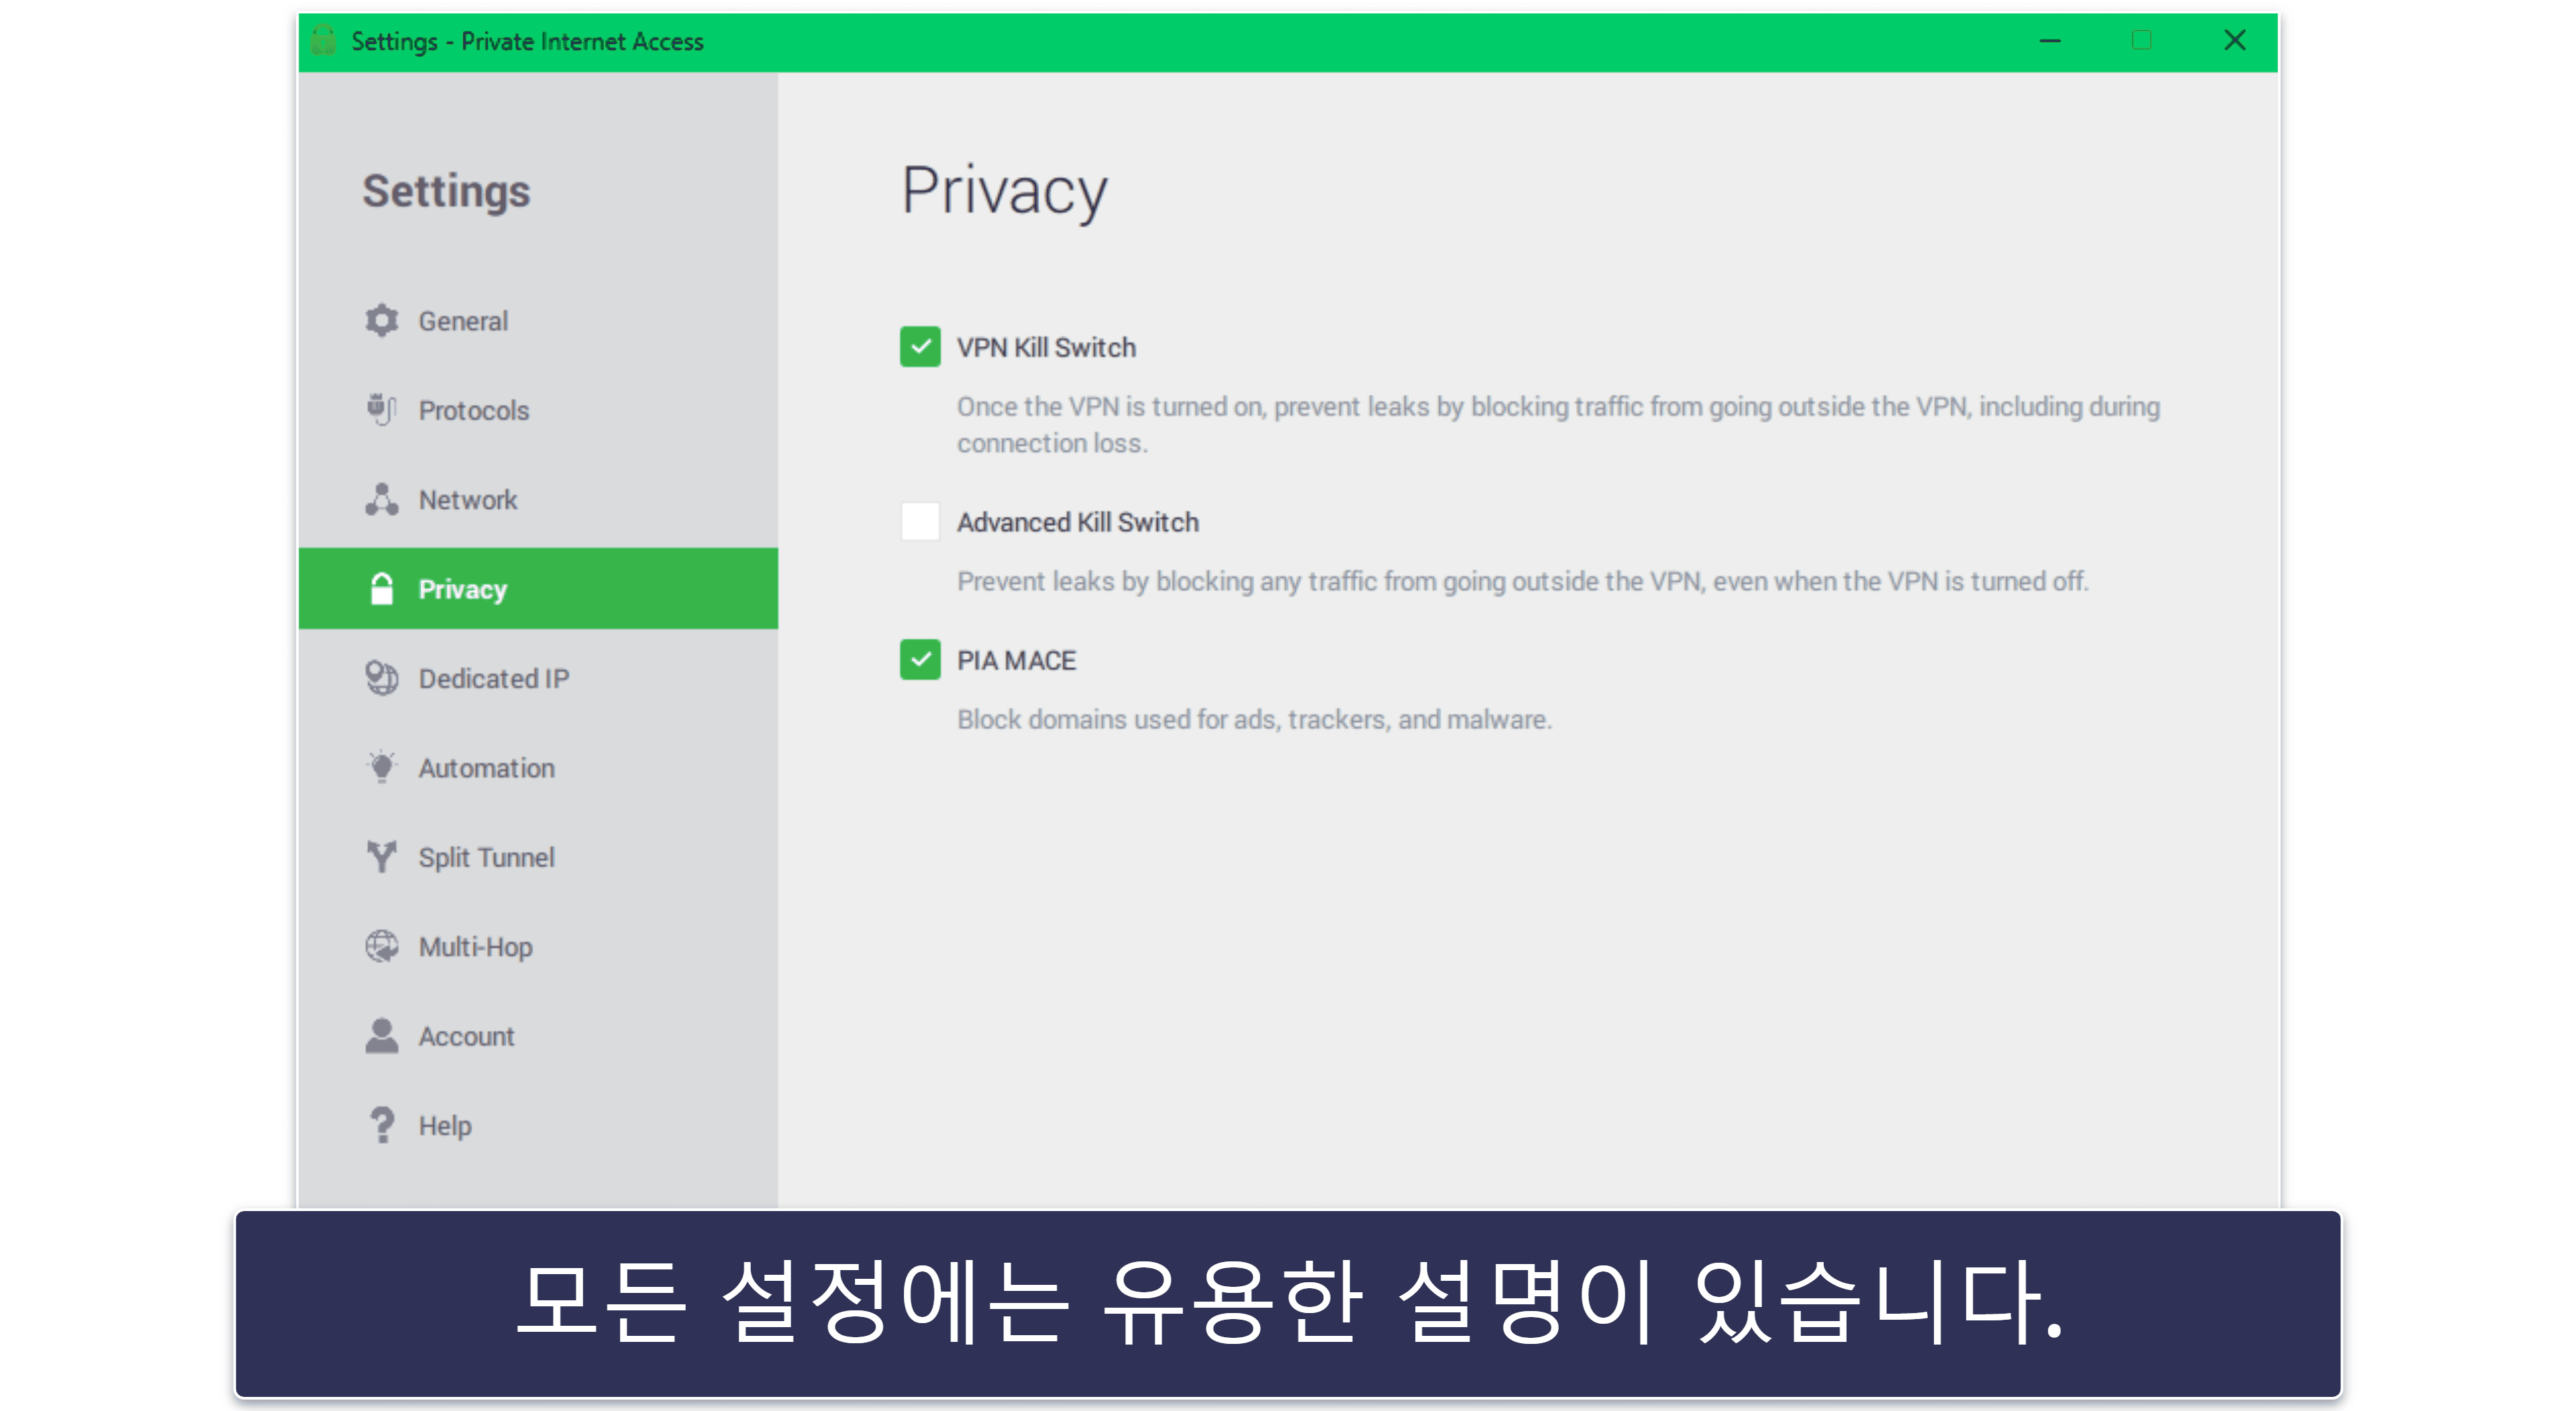Open the General settings tab
Viewport: 2576px width, 1411px height.
(x=538, y=321)
